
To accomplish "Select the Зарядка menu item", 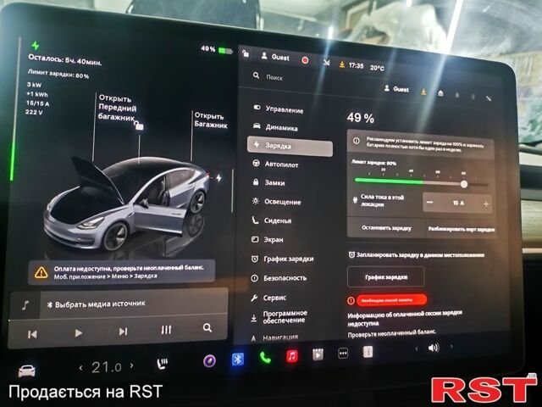I will tap(290, 146).
